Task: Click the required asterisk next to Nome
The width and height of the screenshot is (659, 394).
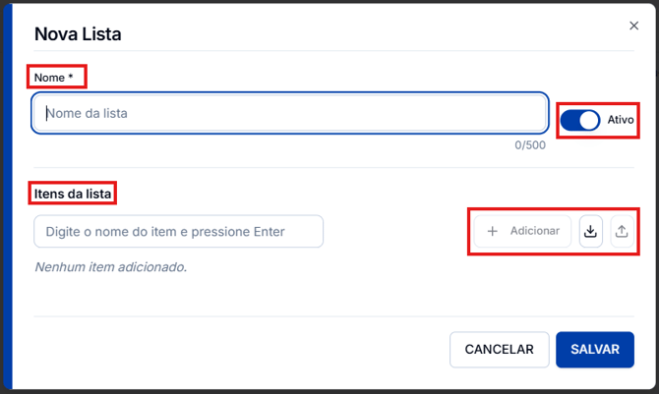Action: click(x=71, y=77)
